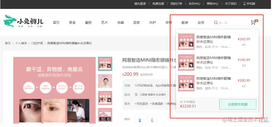The width and height of the screenshot is (273, 127).
Task: Select 服装 category
Action: tap(185, 23)
